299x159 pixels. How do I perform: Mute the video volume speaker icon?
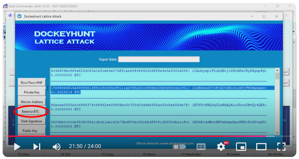56,147
